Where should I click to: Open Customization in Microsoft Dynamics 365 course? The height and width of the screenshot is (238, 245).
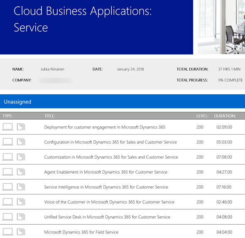tap(111, 157)
